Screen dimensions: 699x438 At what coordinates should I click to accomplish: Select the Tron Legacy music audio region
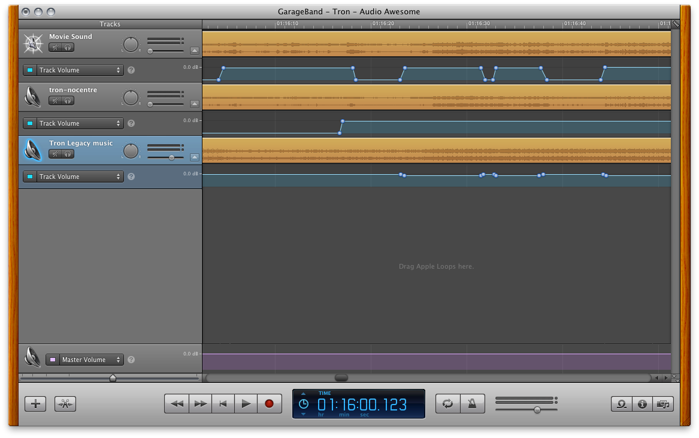click(437, 150)
